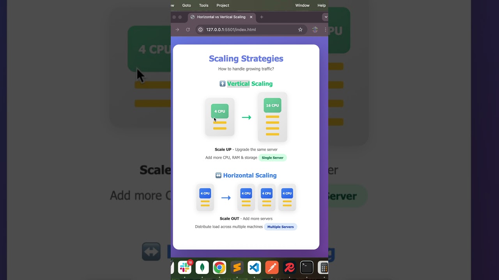Open Sublime Text from the dock
This screenshot has width=499, height=280.
pyautogui.click(x=237, y=268)
